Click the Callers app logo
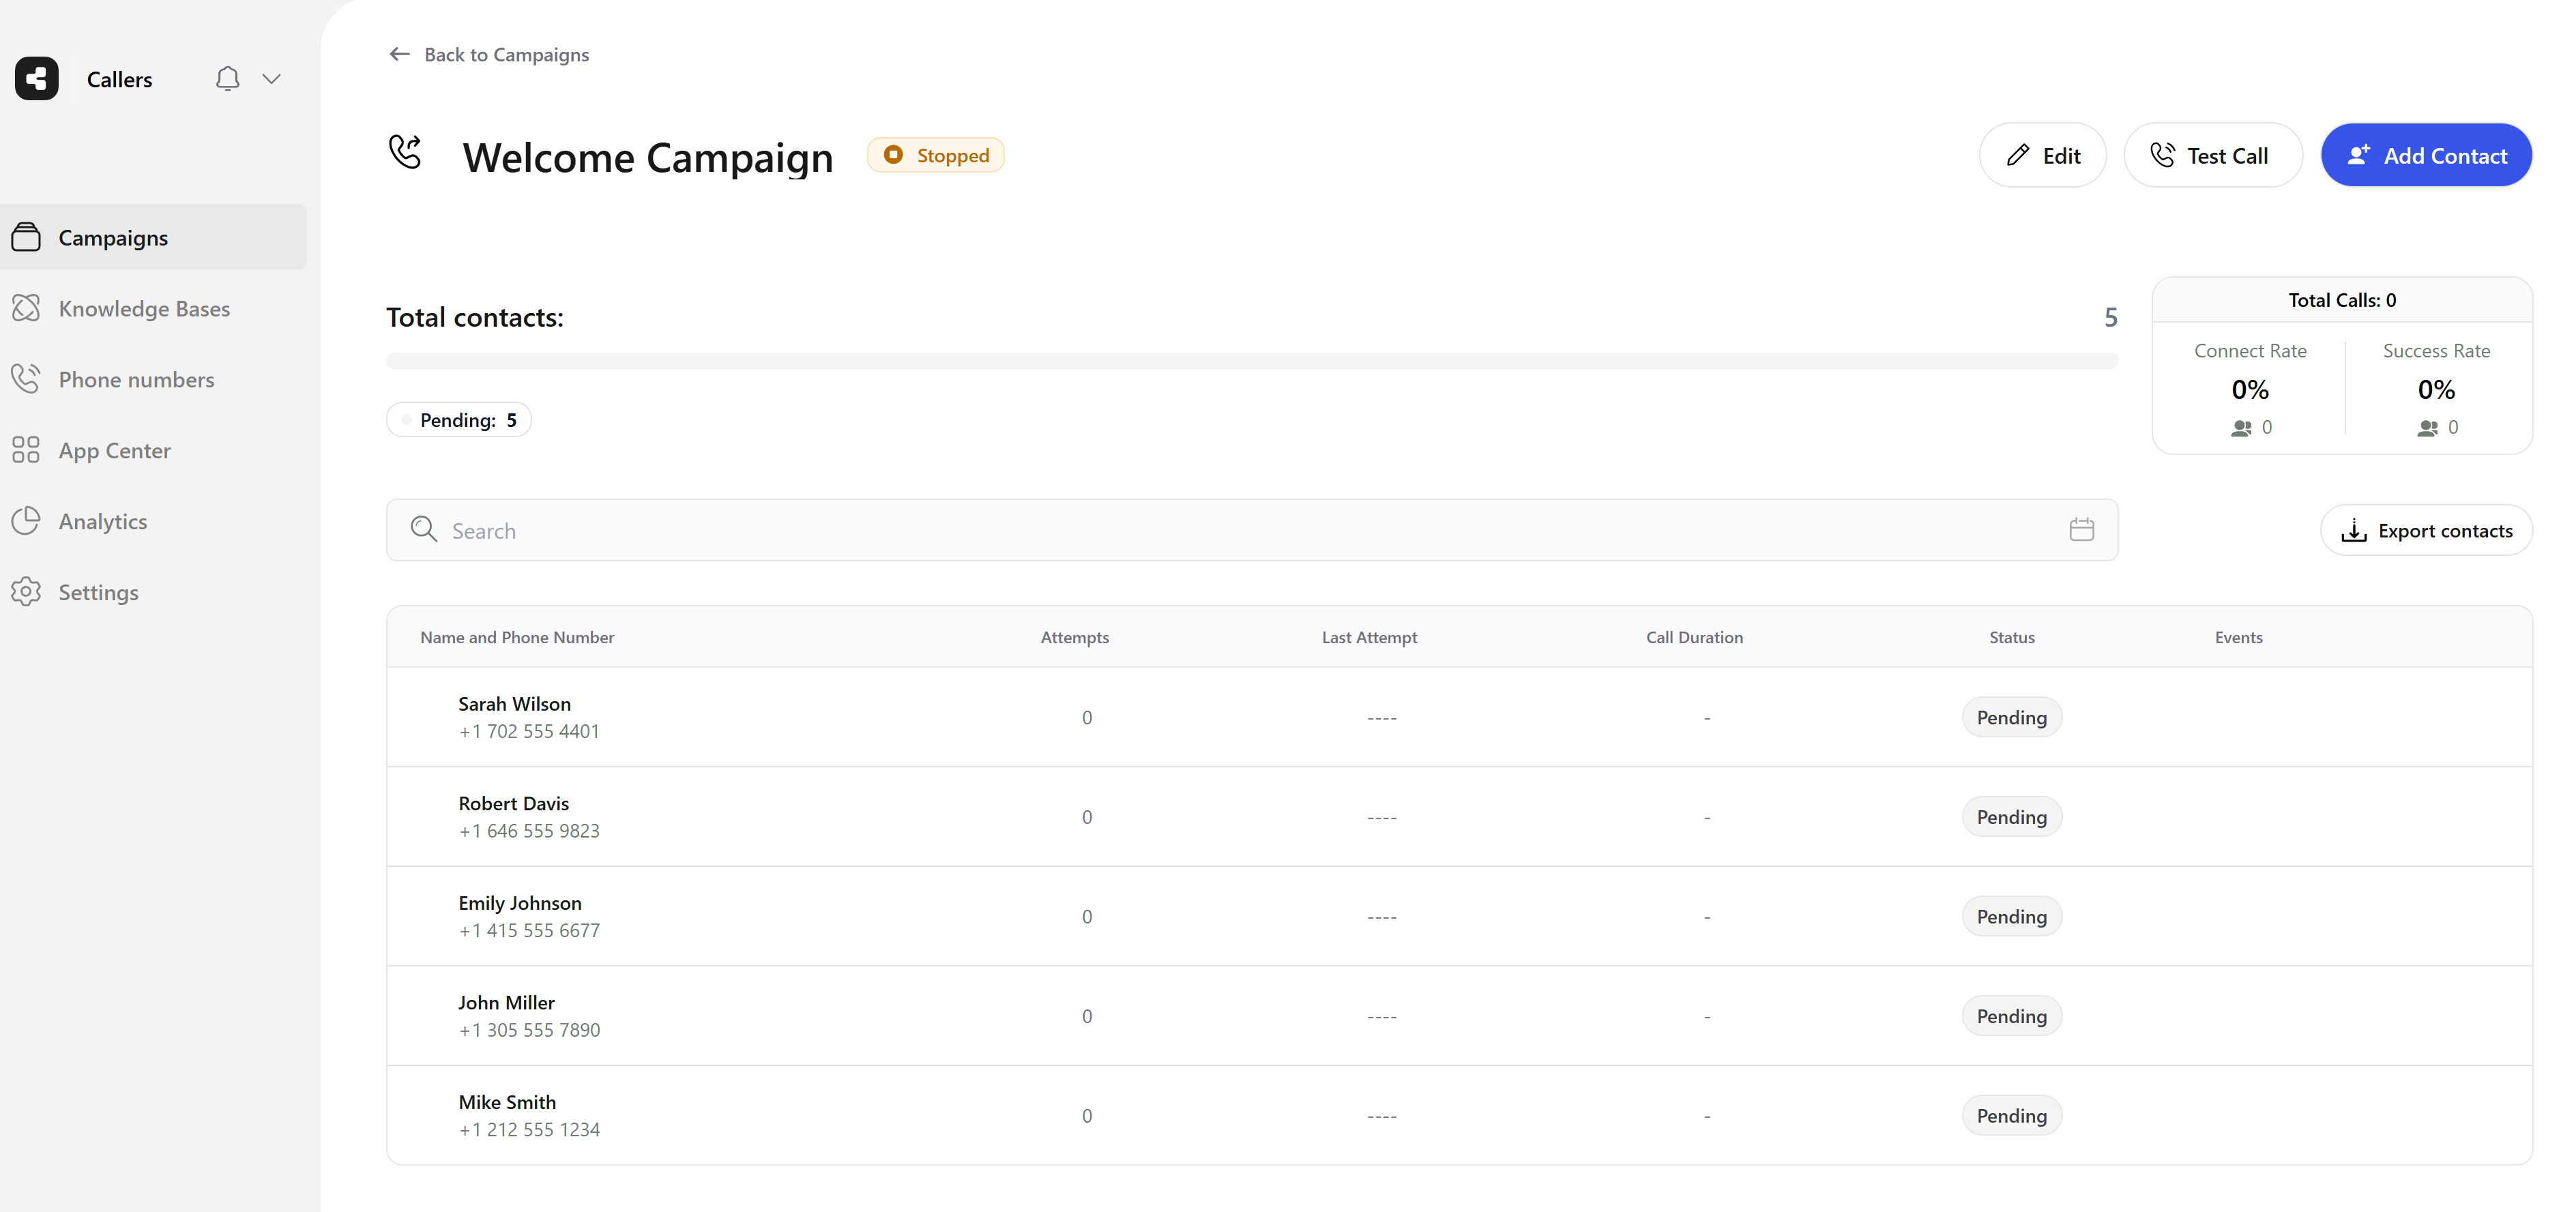 pyautogui.click(x=37, y=79)
